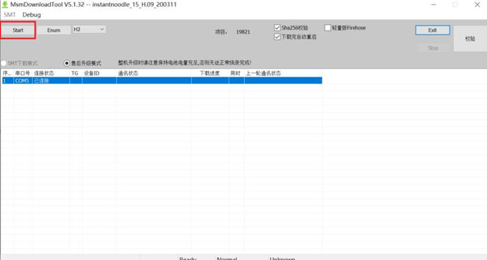This screenshot has height=260, width=487.
Task: Select the COM5 device row
Action: 161,81
